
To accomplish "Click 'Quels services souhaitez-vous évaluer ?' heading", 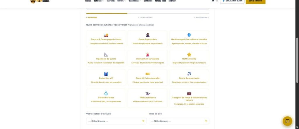I will point(107,25).
